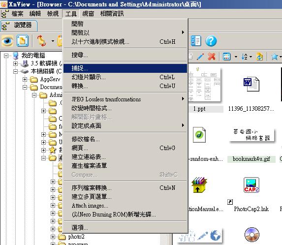Open the A-Z sort dropdown arrow

(251, 57)
